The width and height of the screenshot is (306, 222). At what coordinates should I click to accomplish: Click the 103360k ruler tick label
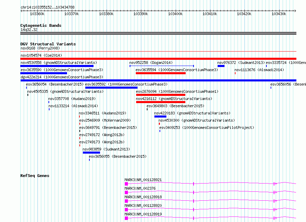tap(37, 14)
